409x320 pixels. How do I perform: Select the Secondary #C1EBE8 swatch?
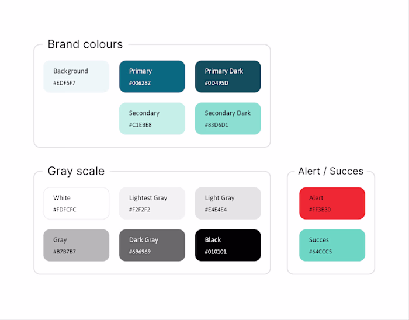click(x=152, y=119)
